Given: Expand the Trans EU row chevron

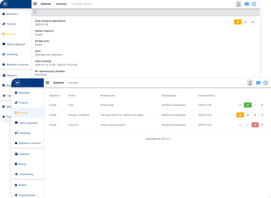Looking at the screenshot, I should click(262, 125).
